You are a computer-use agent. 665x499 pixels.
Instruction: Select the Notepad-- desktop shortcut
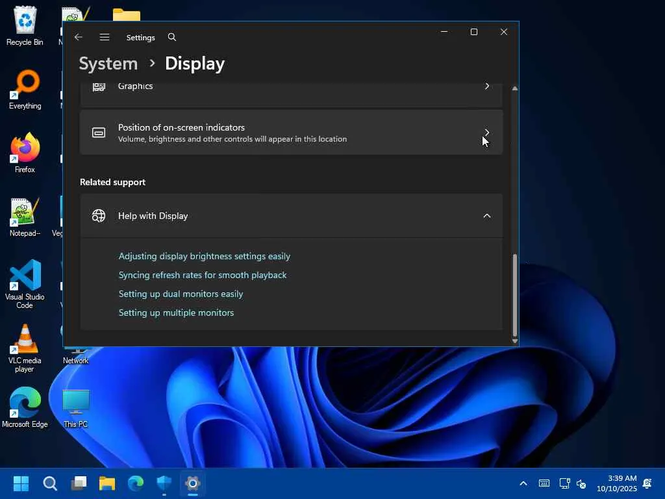pos(25,217)
